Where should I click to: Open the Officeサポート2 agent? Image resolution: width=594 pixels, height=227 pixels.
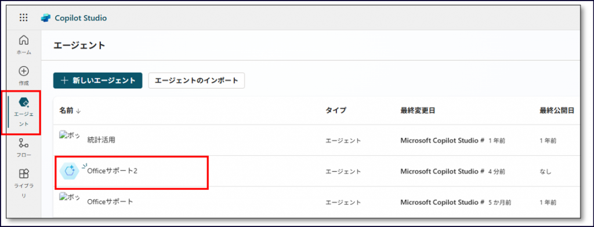pos(112,171)
